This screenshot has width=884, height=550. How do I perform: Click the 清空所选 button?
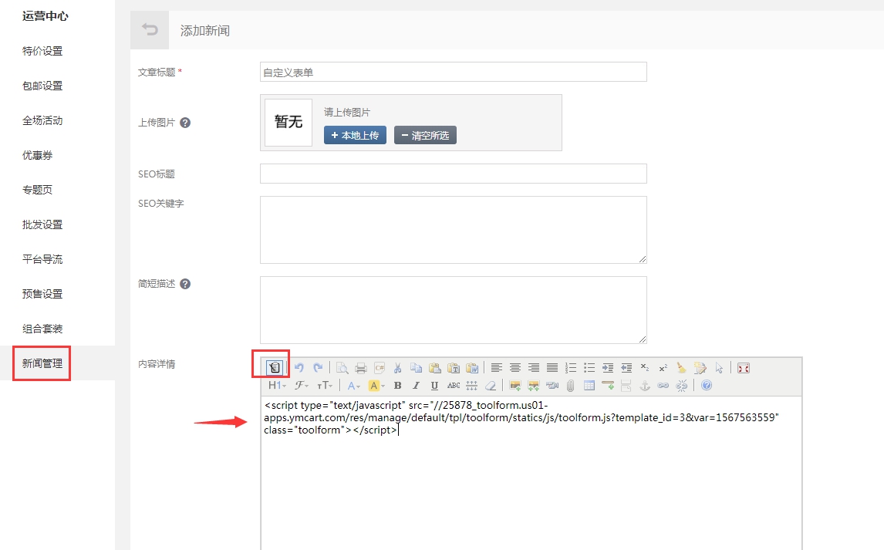coord(425,135)
